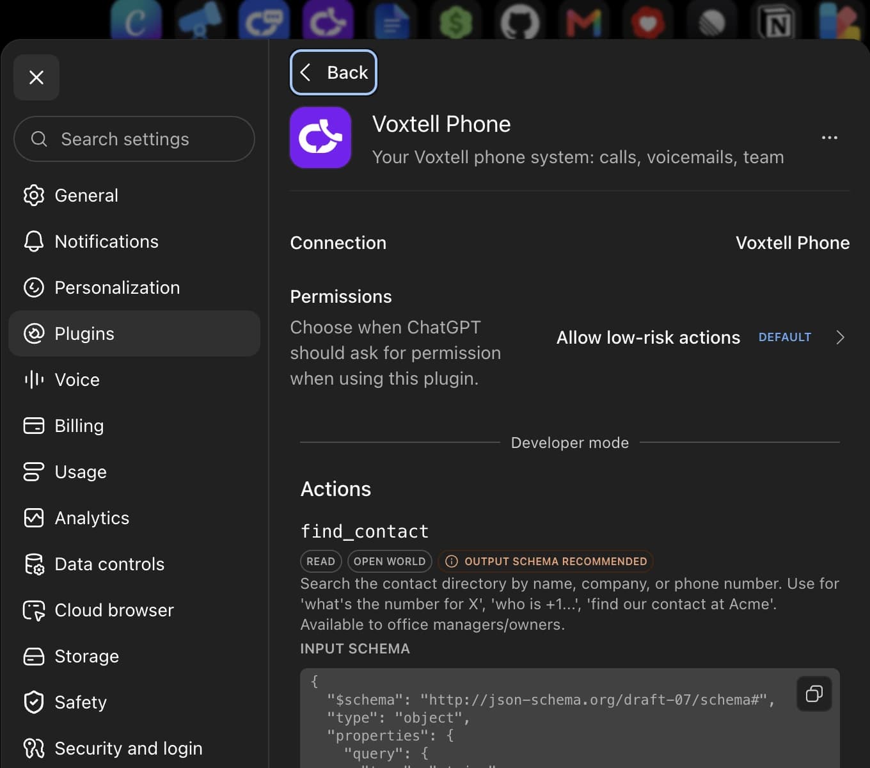The image size is (870, 768).
Task: Click the General gear icon
Action: pyautogui.click(x=34, y=195)
